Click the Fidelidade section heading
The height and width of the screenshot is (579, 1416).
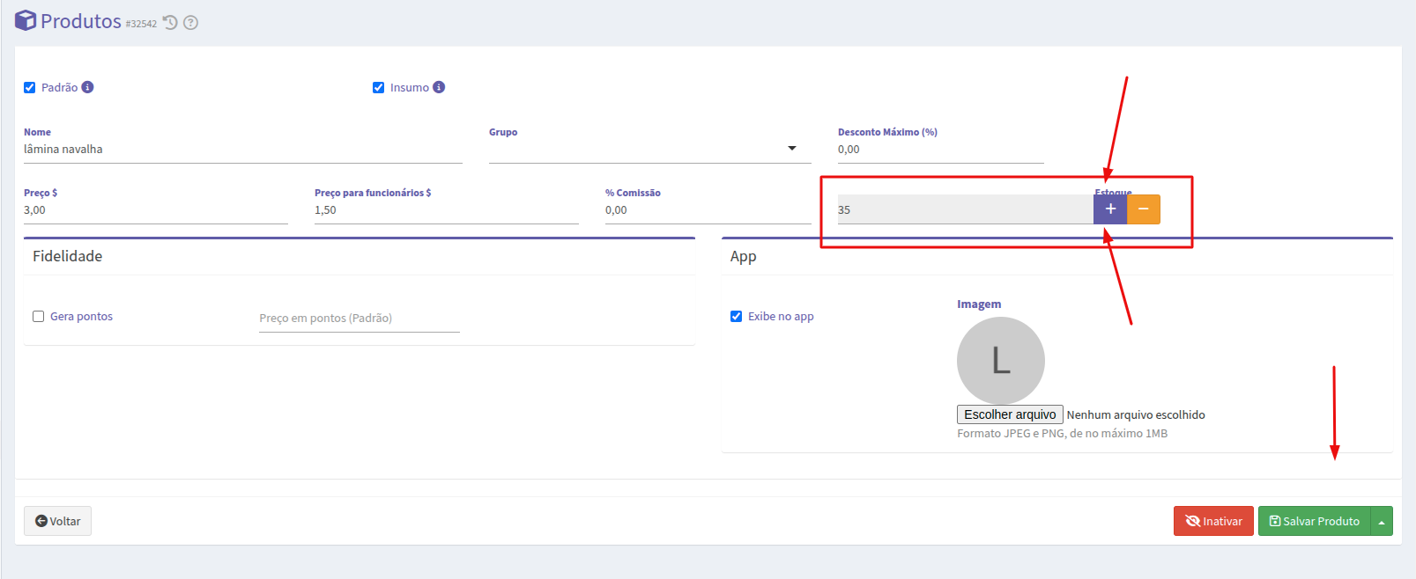(68, 256)
